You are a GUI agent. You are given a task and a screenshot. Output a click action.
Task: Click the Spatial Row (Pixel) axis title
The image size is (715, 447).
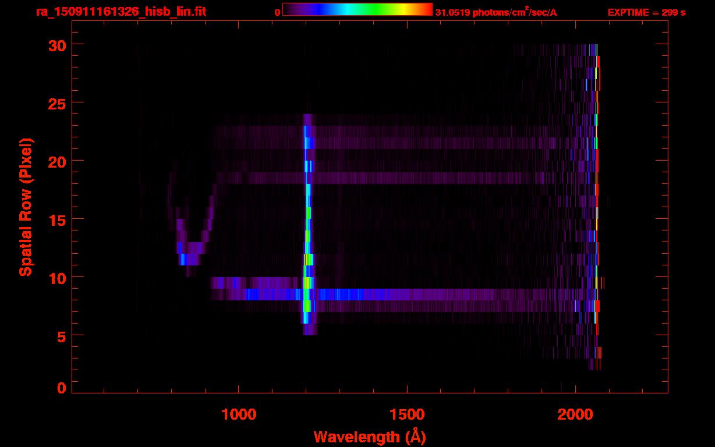click(x=26, y=207)
